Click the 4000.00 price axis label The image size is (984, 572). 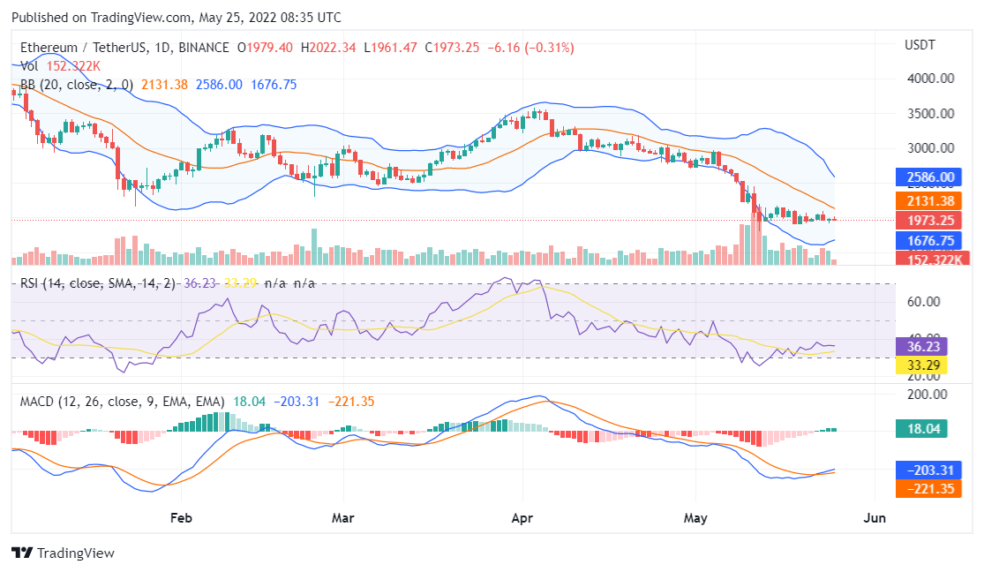pos(928,79)
